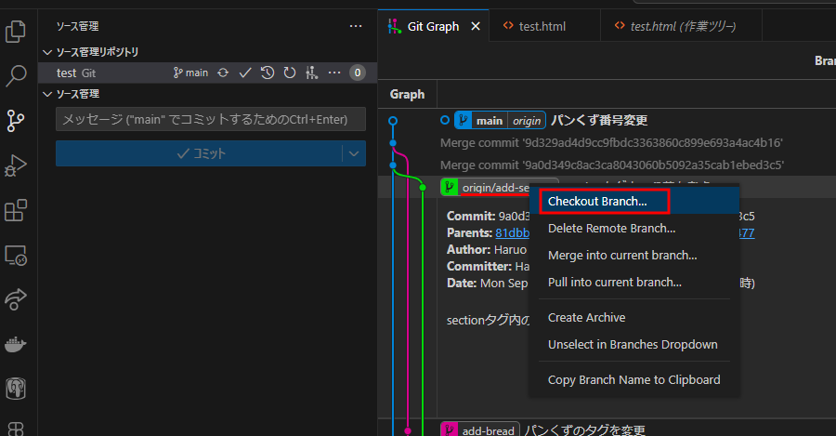Click the green commit node in graph
This screenshot has width=836, height=436.
click(x=423, y=187)
